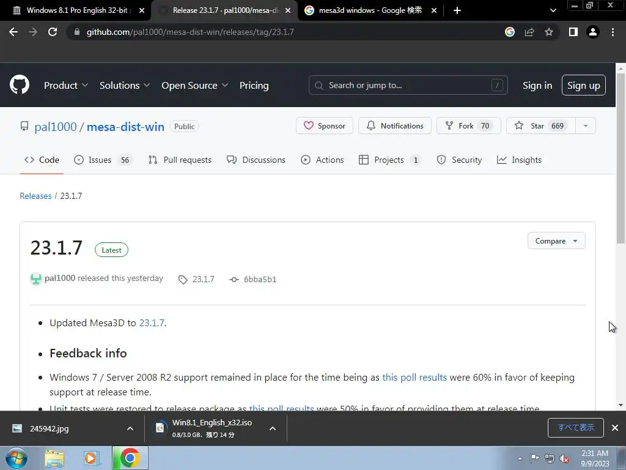Click the page vertical scrollbar thumb
Image resolution: width=626 pixels, height=470 pixels.
point(620,158)
